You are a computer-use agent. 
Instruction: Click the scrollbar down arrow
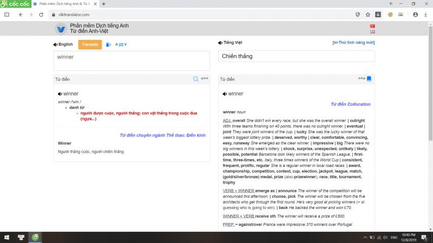[x=430, y=229]
